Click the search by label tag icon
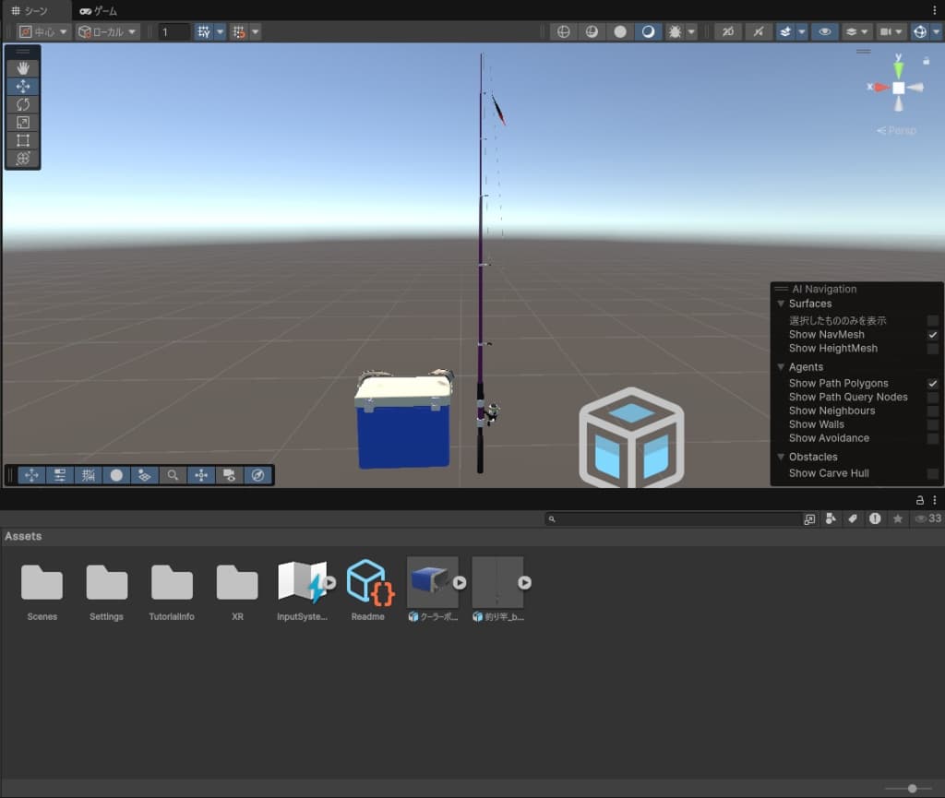 pyautogui.click(x=853, y=519)
